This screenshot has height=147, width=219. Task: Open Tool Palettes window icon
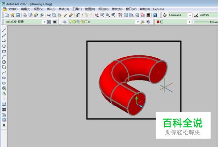[x=131, y=15]
